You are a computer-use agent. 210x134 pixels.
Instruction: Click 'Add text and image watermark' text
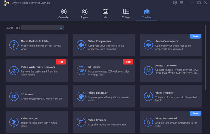pos(176,124)
